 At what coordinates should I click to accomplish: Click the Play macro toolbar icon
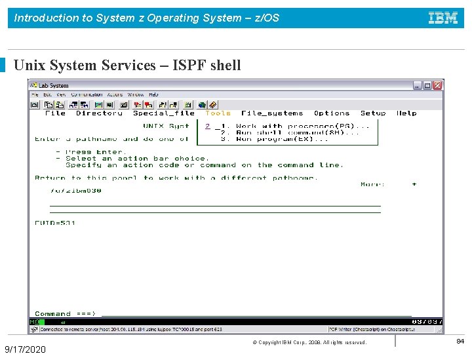point(163,105)
